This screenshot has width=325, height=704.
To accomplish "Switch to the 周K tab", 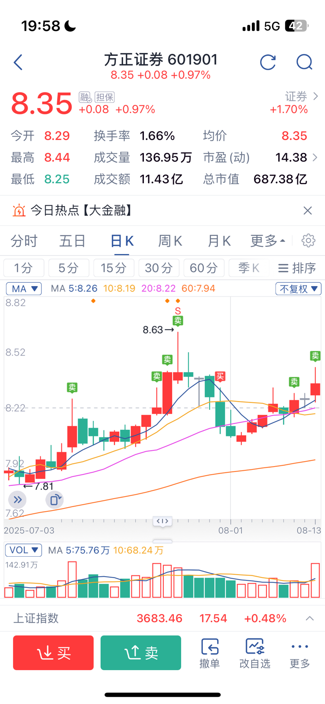I will click(170, 241).
